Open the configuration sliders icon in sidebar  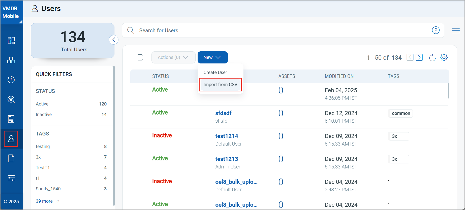11,178
